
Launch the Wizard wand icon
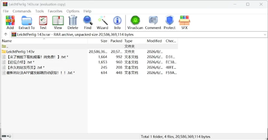102,20
